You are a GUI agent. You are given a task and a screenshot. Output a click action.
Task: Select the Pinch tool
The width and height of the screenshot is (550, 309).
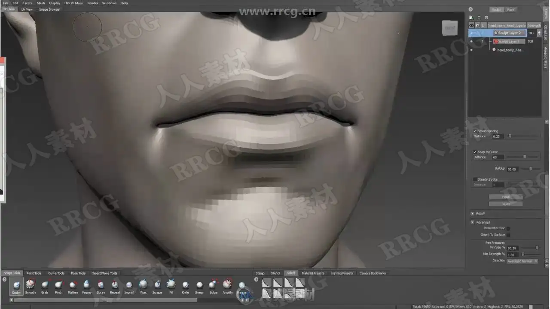(58, 286)
